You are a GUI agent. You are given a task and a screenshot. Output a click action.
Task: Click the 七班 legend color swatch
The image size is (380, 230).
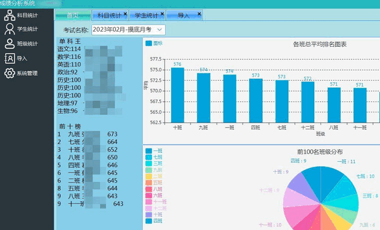[149, 157]
